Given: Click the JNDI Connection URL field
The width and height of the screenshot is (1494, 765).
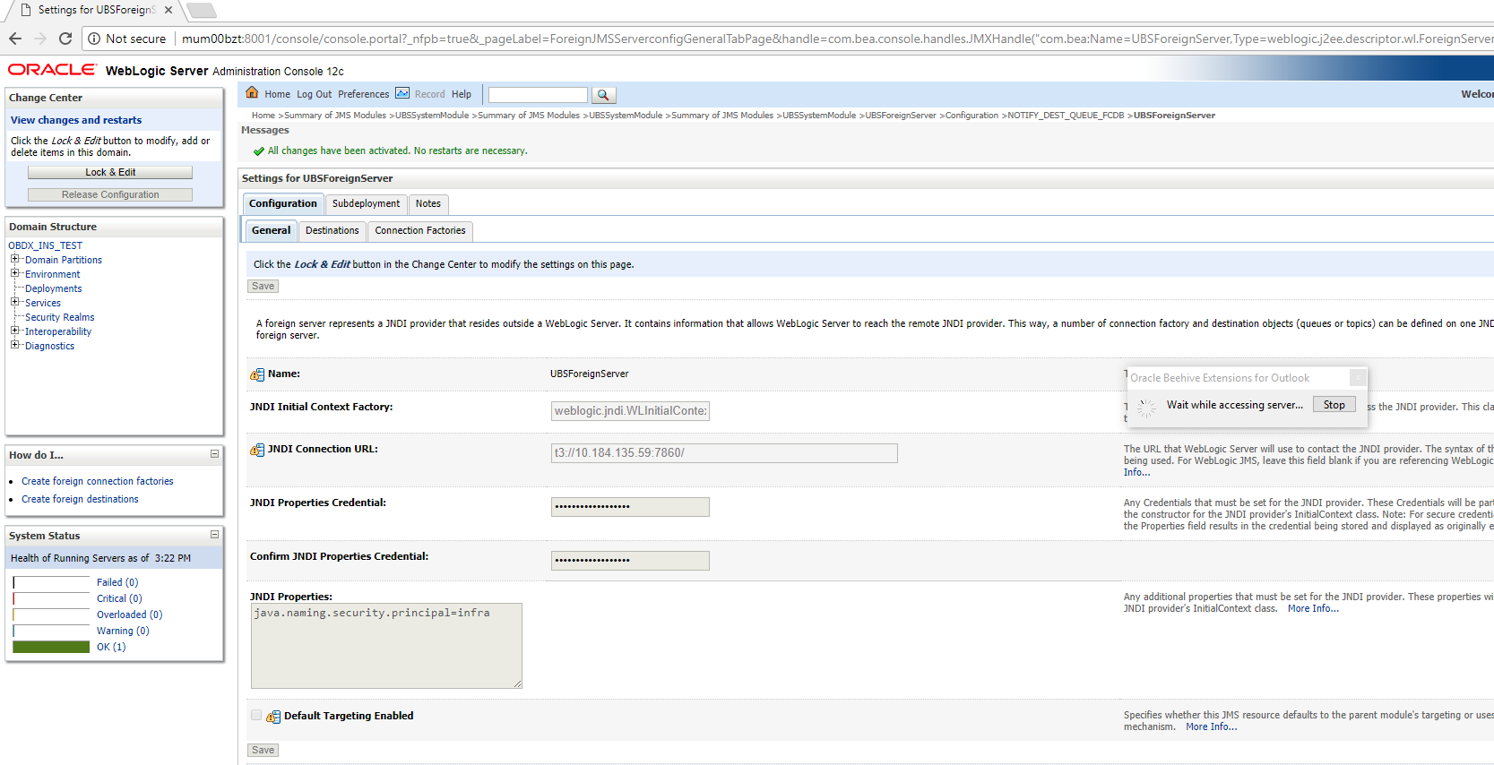Looking at the screenshot, I should point(724,453).
